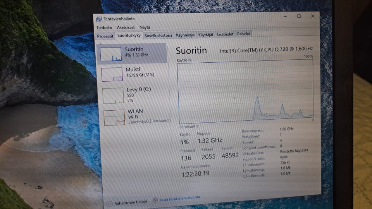Click the Hyper-V-tuki Kyllä value

284,157
